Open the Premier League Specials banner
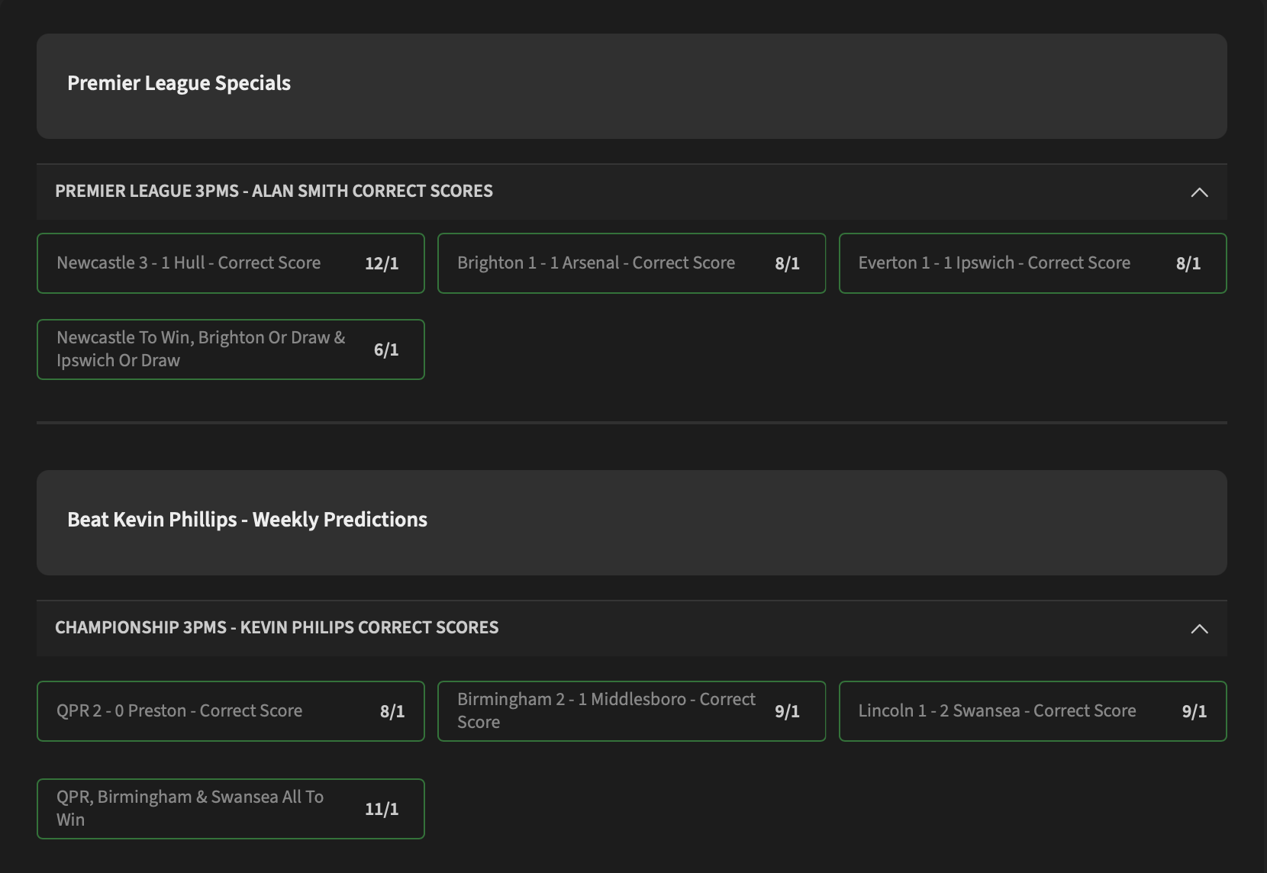 point(632,86)
